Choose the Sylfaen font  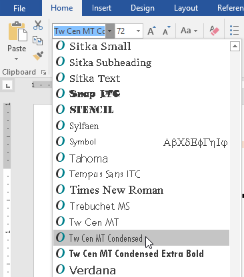pyautogui.click(x=141, y=126)
